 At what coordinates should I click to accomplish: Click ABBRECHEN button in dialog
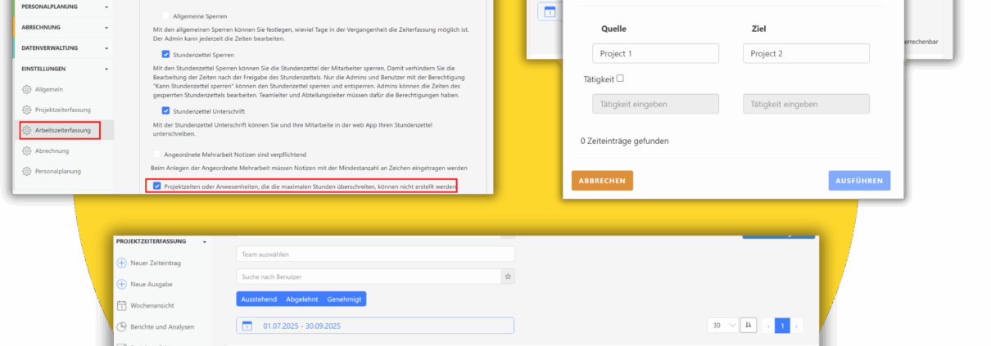(x=602, y=181)
